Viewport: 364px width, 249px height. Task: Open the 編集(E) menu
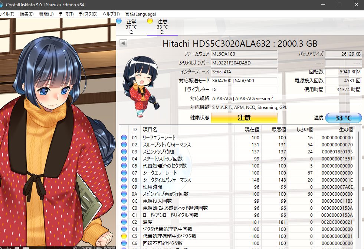click(27, 14)
